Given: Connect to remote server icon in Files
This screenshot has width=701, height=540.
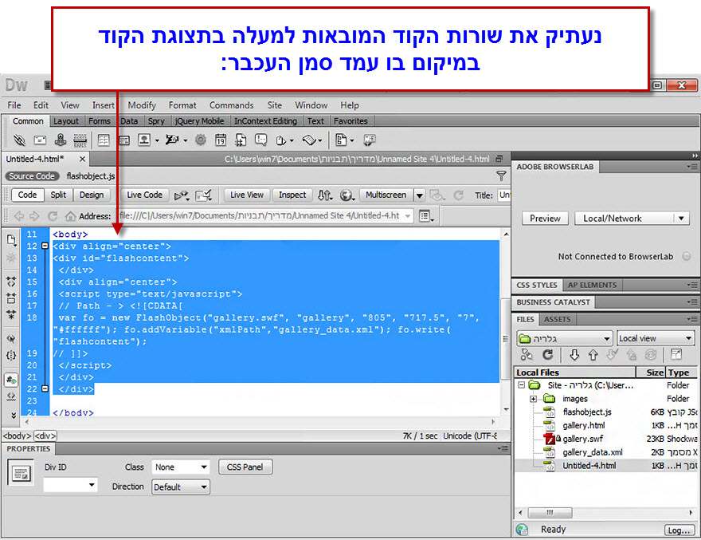Looking at the screenshot, I should [x=527, y=355].
